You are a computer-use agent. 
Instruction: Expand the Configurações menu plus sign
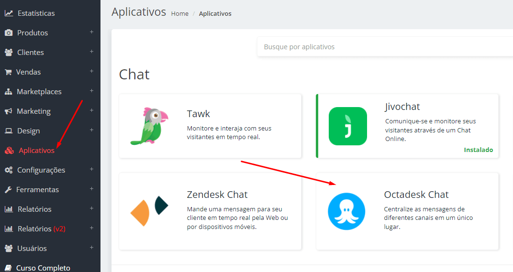[x=91, y=169]
